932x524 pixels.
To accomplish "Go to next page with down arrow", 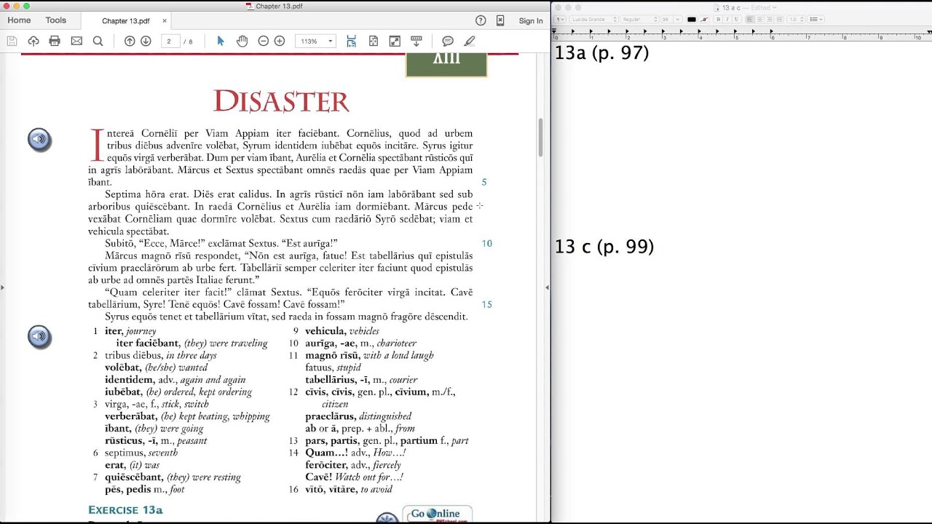I will [146, 41].
